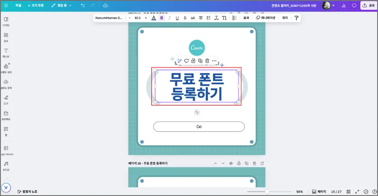Open 발표자 노트 (presenter notes)
Image resolution: width=378 pixels, height=196 pixels.
27,192
